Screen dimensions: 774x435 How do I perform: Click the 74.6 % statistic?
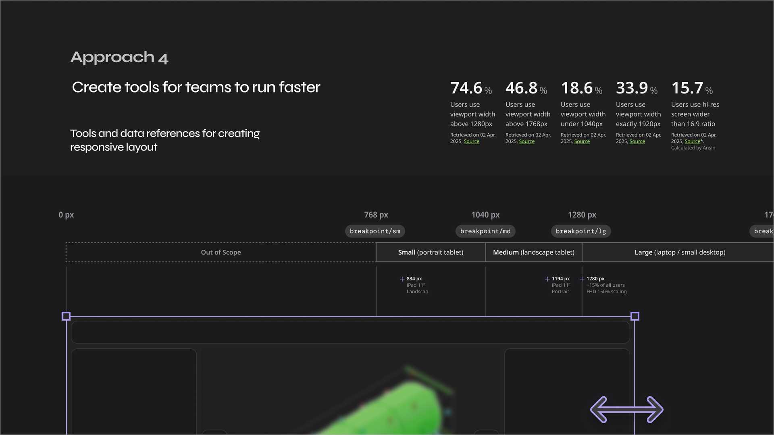point(471,88)
